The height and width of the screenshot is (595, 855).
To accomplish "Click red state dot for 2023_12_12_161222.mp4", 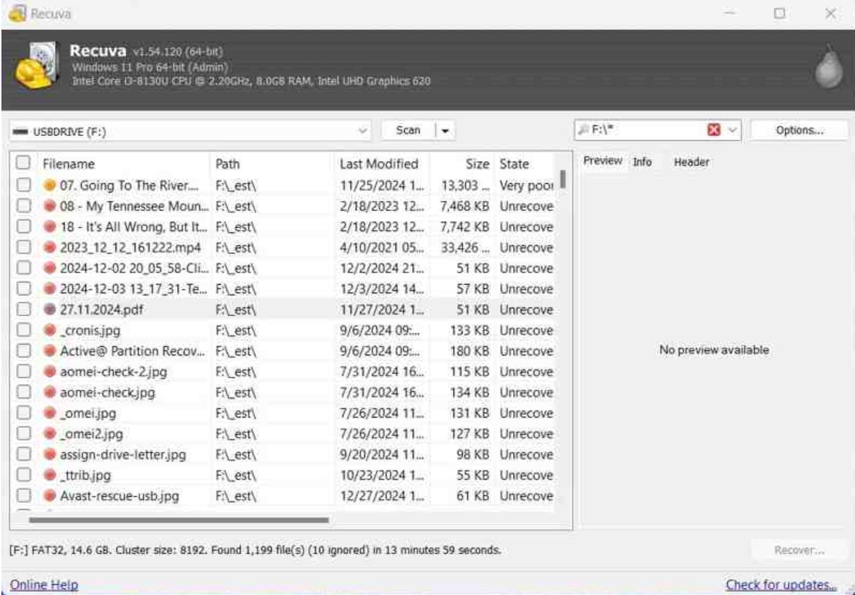I will [49, 247].
